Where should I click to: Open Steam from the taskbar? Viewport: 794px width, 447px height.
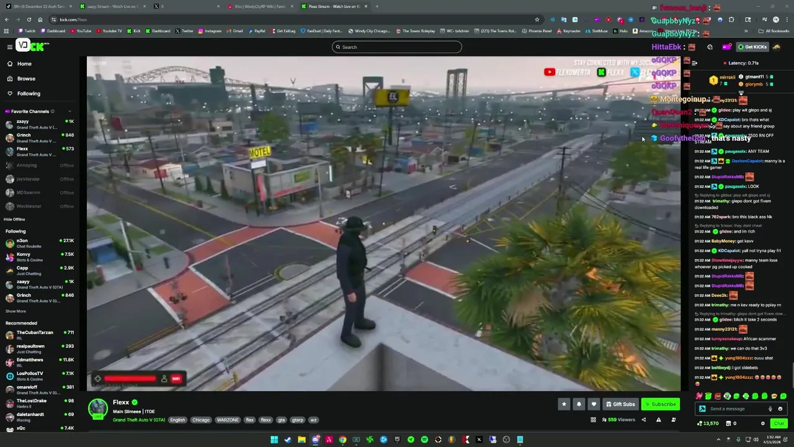tap(288, 440)
